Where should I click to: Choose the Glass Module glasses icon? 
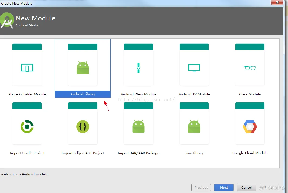(x=250, y=68)
